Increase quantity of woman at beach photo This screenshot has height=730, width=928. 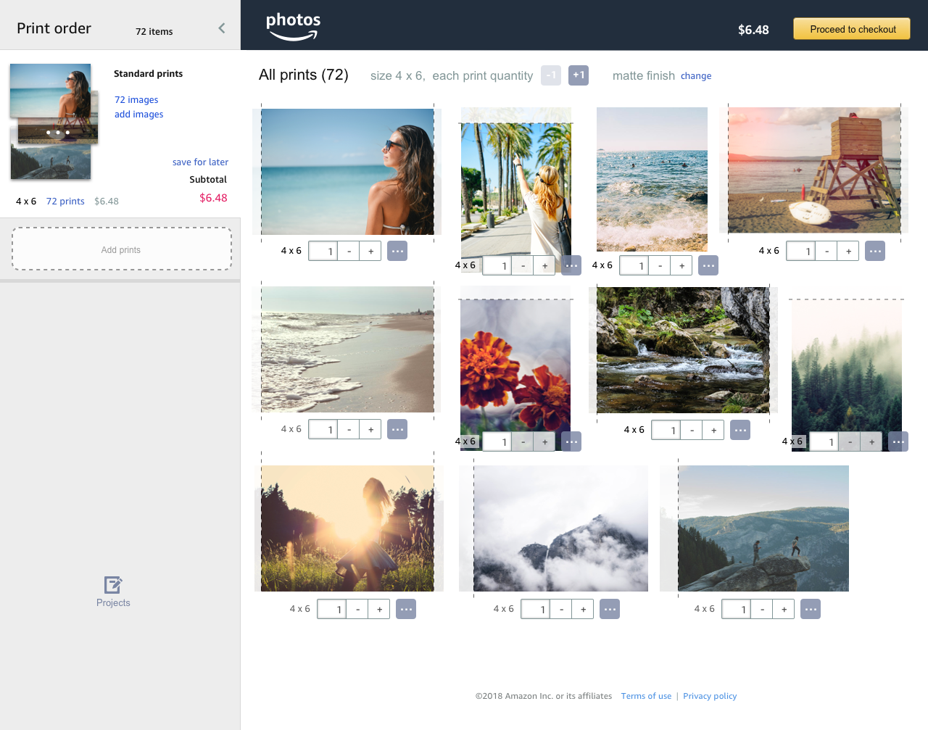[370, 252]
